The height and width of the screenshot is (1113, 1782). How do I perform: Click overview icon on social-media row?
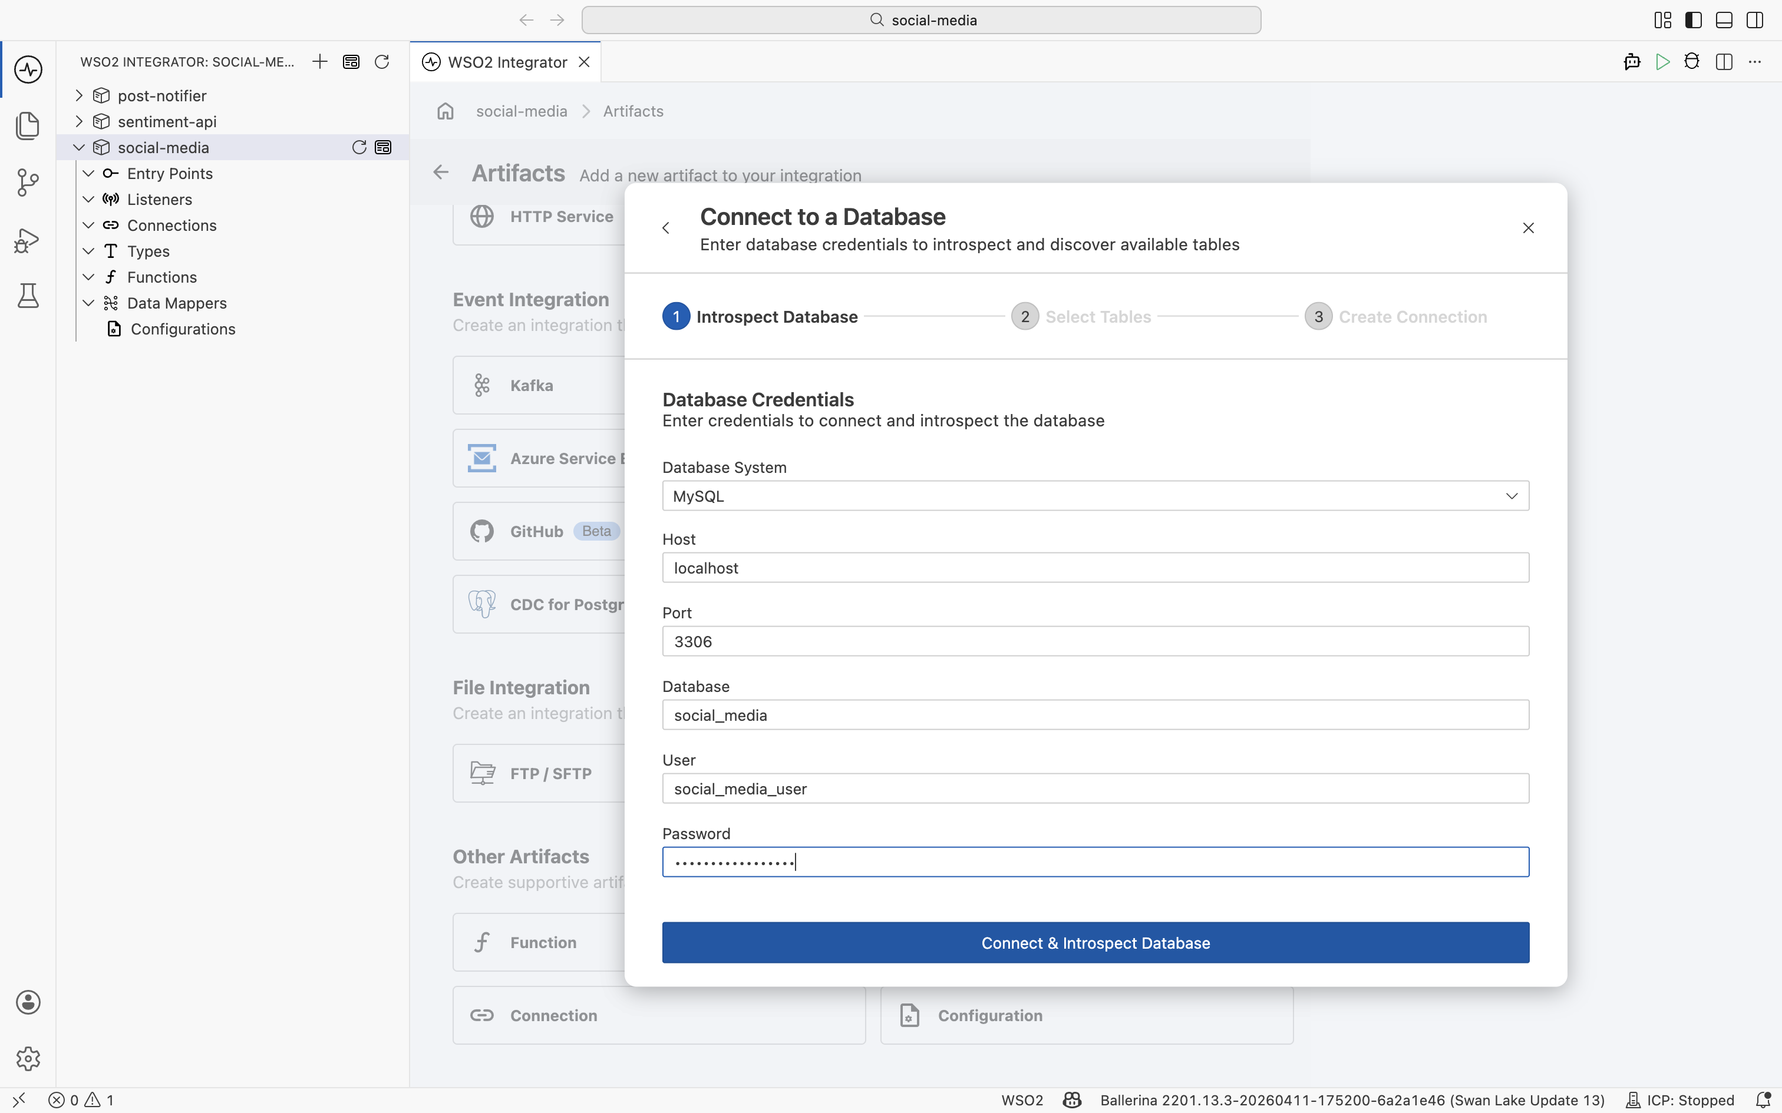tap(383, 147)
